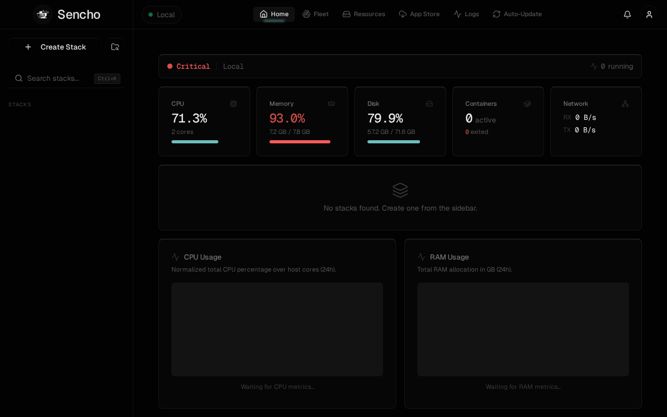Click the Local label in status bar
Screen dimensions: 667x417
[233, 66]
